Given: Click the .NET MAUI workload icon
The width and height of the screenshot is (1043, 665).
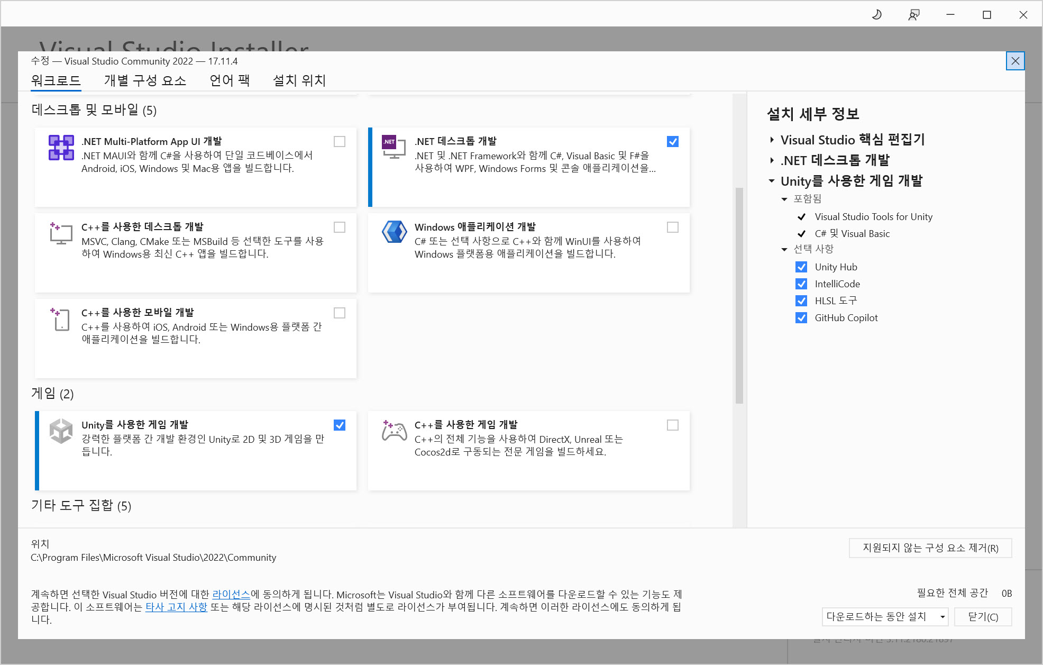Looking at the screenshot, I should [x=61, y=148].
